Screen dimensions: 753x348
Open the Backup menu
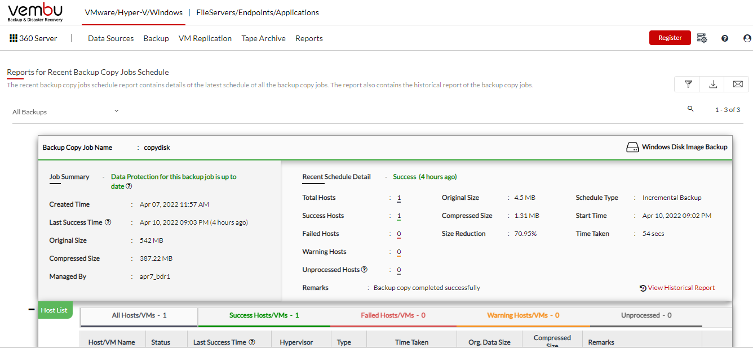(156, 38)
